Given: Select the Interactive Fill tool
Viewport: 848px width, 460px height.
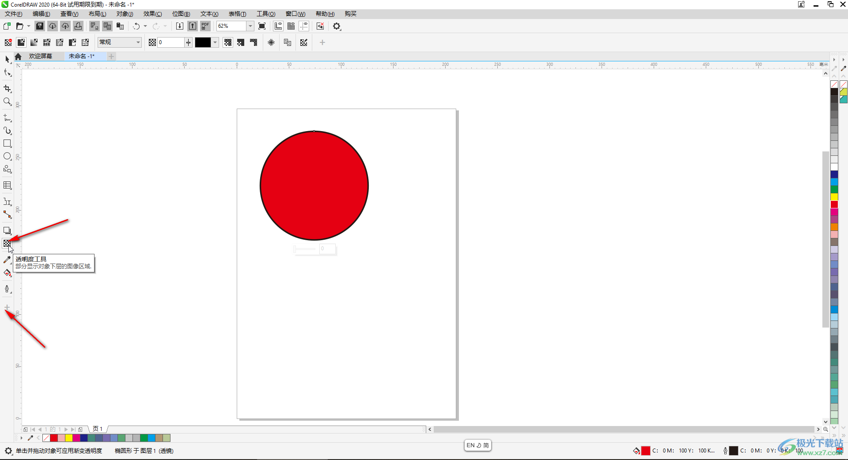Looking at the screenshot, I should point(7,273).
